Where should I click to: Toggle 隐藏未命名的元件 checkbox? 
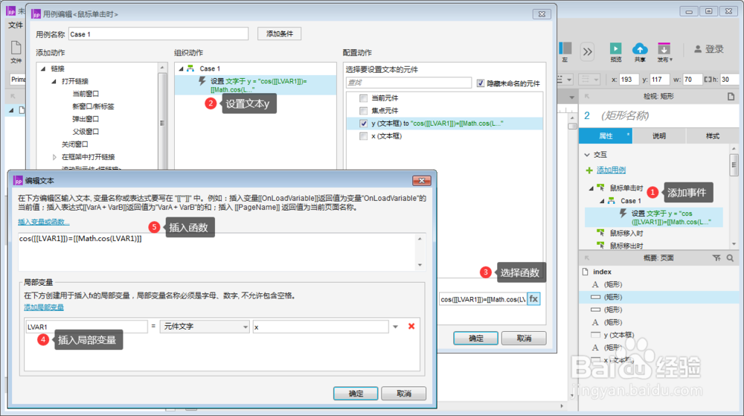480,83
